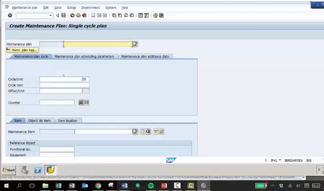Click the command field text box
This screenshot has height=191, width=324.
point(32,15)
